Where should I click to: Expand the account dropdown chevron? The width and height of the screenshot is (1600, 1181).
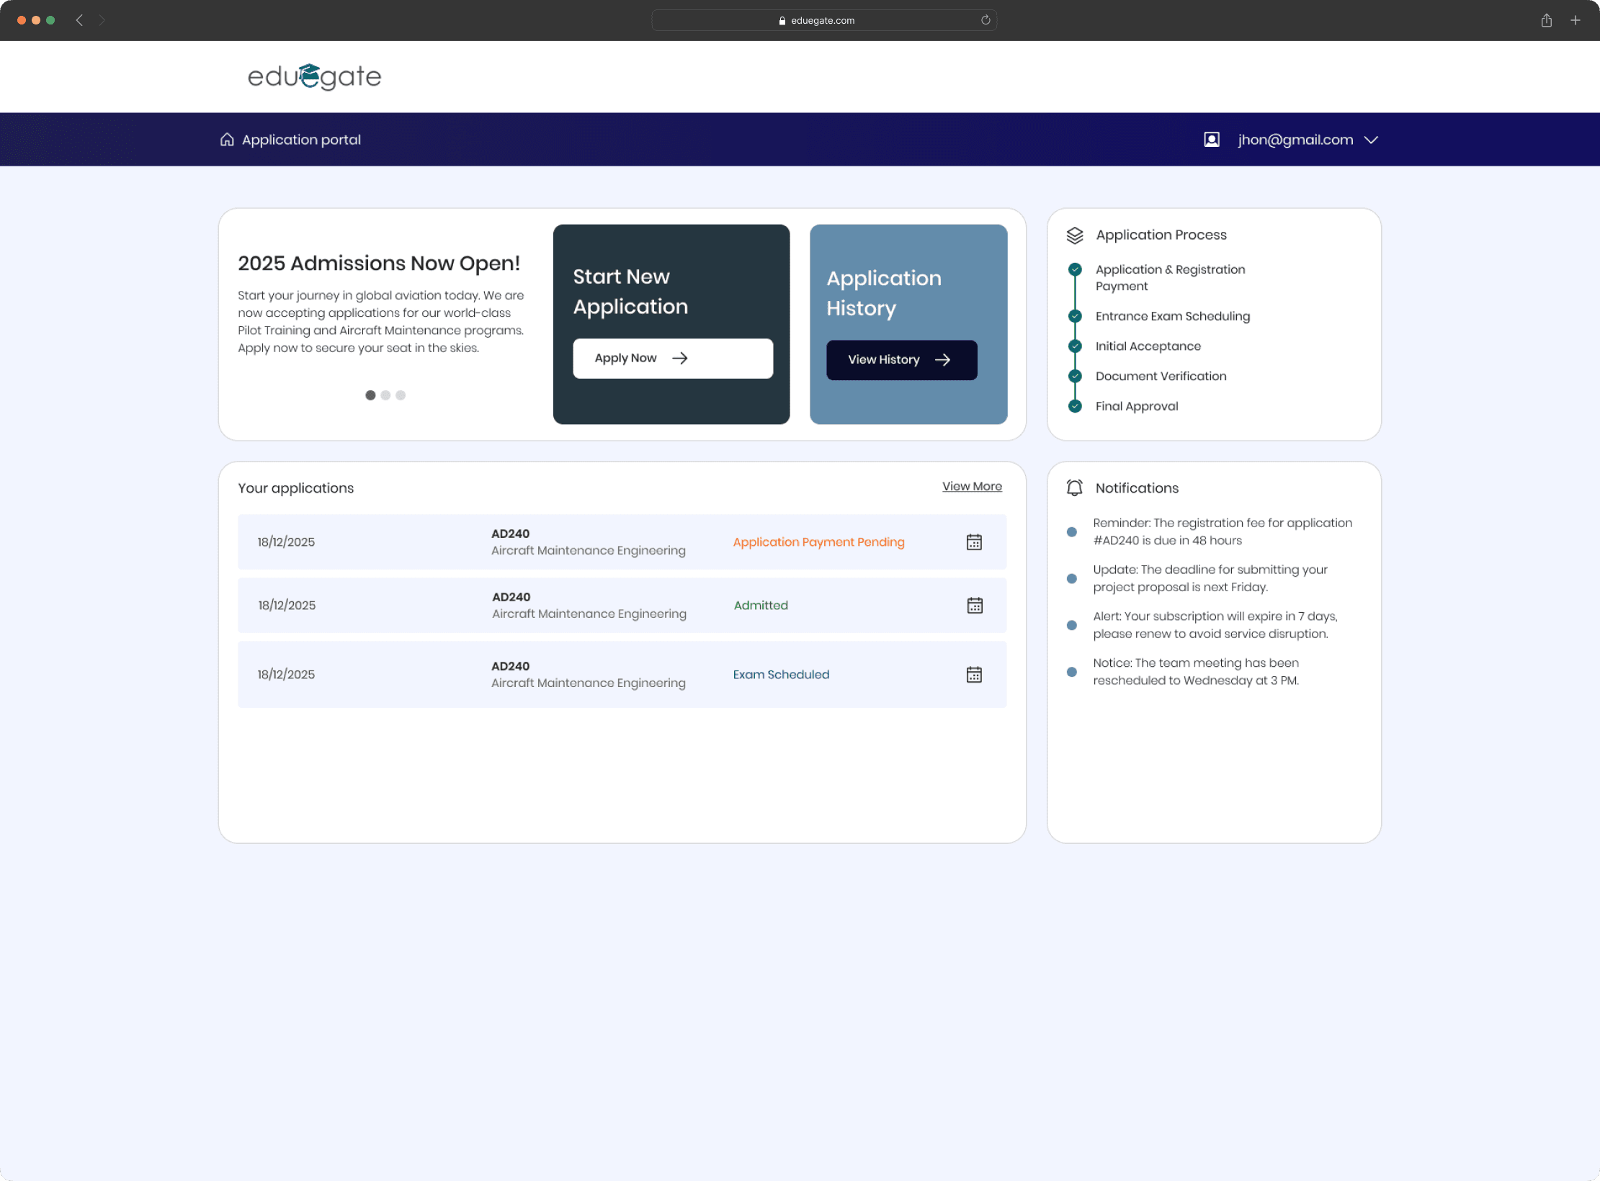(x=1371, y=140)
